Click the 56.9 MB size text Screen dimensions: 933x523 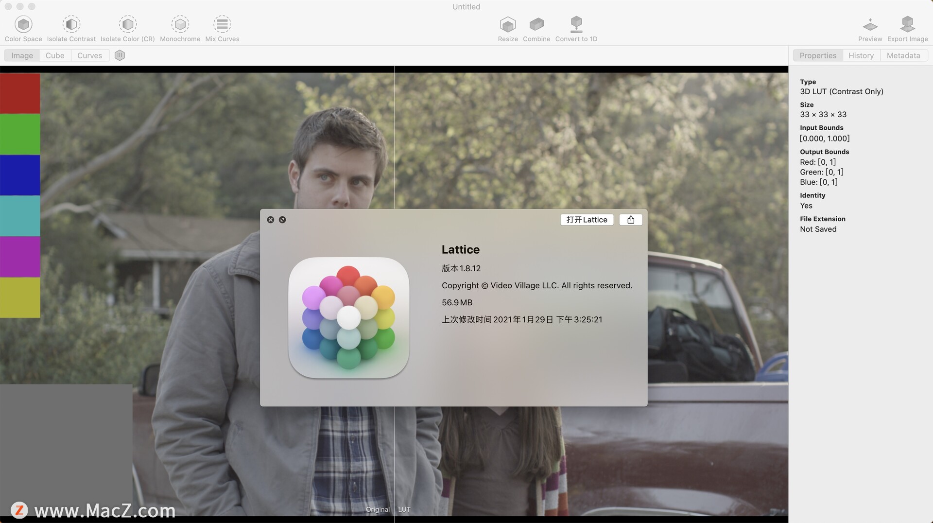457,302
